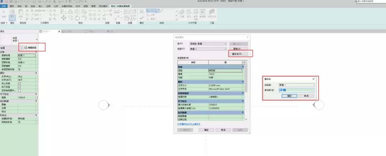Toggle the 'show in all views' checkbox in Properties
This screenshot has width=386, height=156.
pyautogui.click(x=19, y=91)
